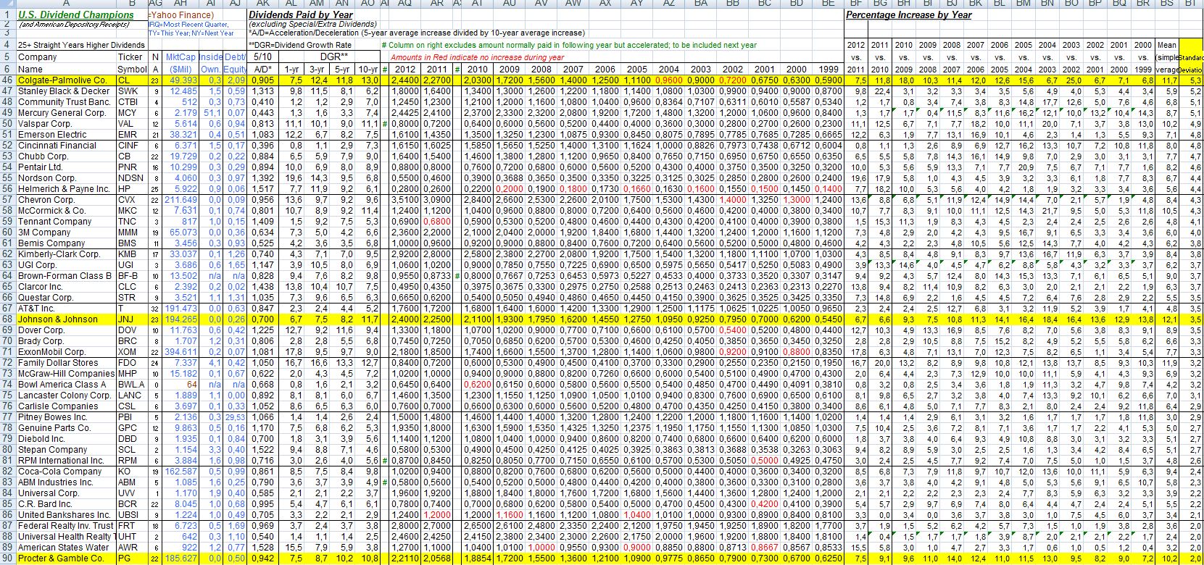Select the 'Pitney Bowes Inc.' cell
Viewport: 1204px width, 565px height.
[x=66, y=417]
